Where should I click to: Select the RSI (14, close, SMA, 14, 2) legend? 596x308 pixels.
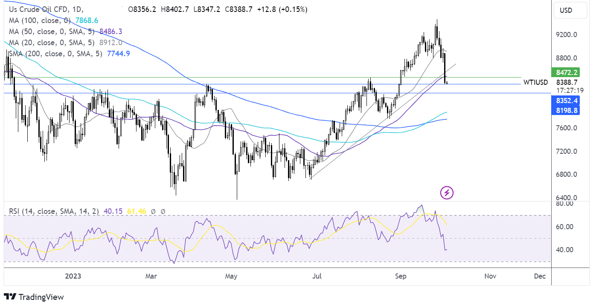coord(53,211)
